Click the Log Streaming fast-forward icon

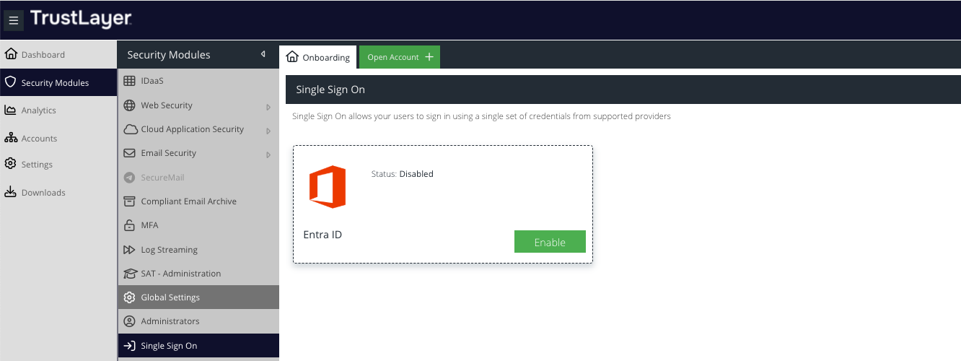(130, 250)
